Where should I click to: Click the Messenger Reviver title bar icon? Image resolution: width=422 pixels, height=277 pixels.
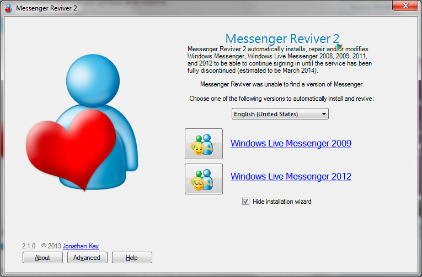[x=8, y=8]
